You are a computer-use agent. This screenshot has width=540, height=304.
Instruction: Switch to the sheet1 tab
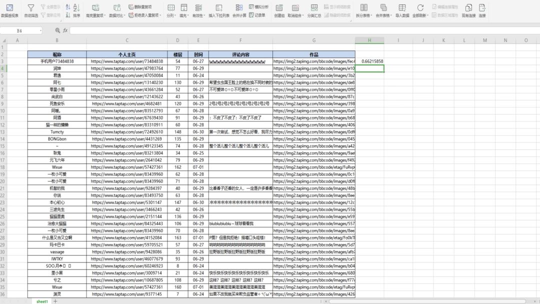point(42,301)
